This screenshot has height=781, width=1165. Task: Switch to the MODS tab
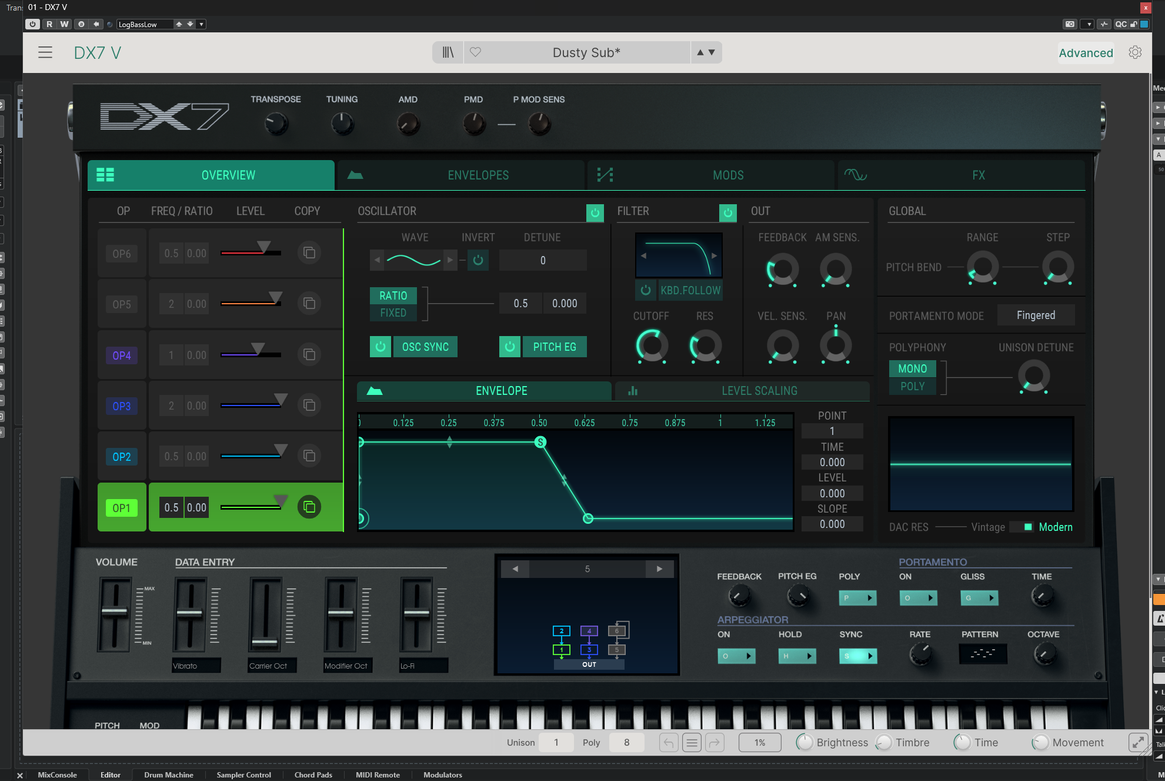coord(711,175)
